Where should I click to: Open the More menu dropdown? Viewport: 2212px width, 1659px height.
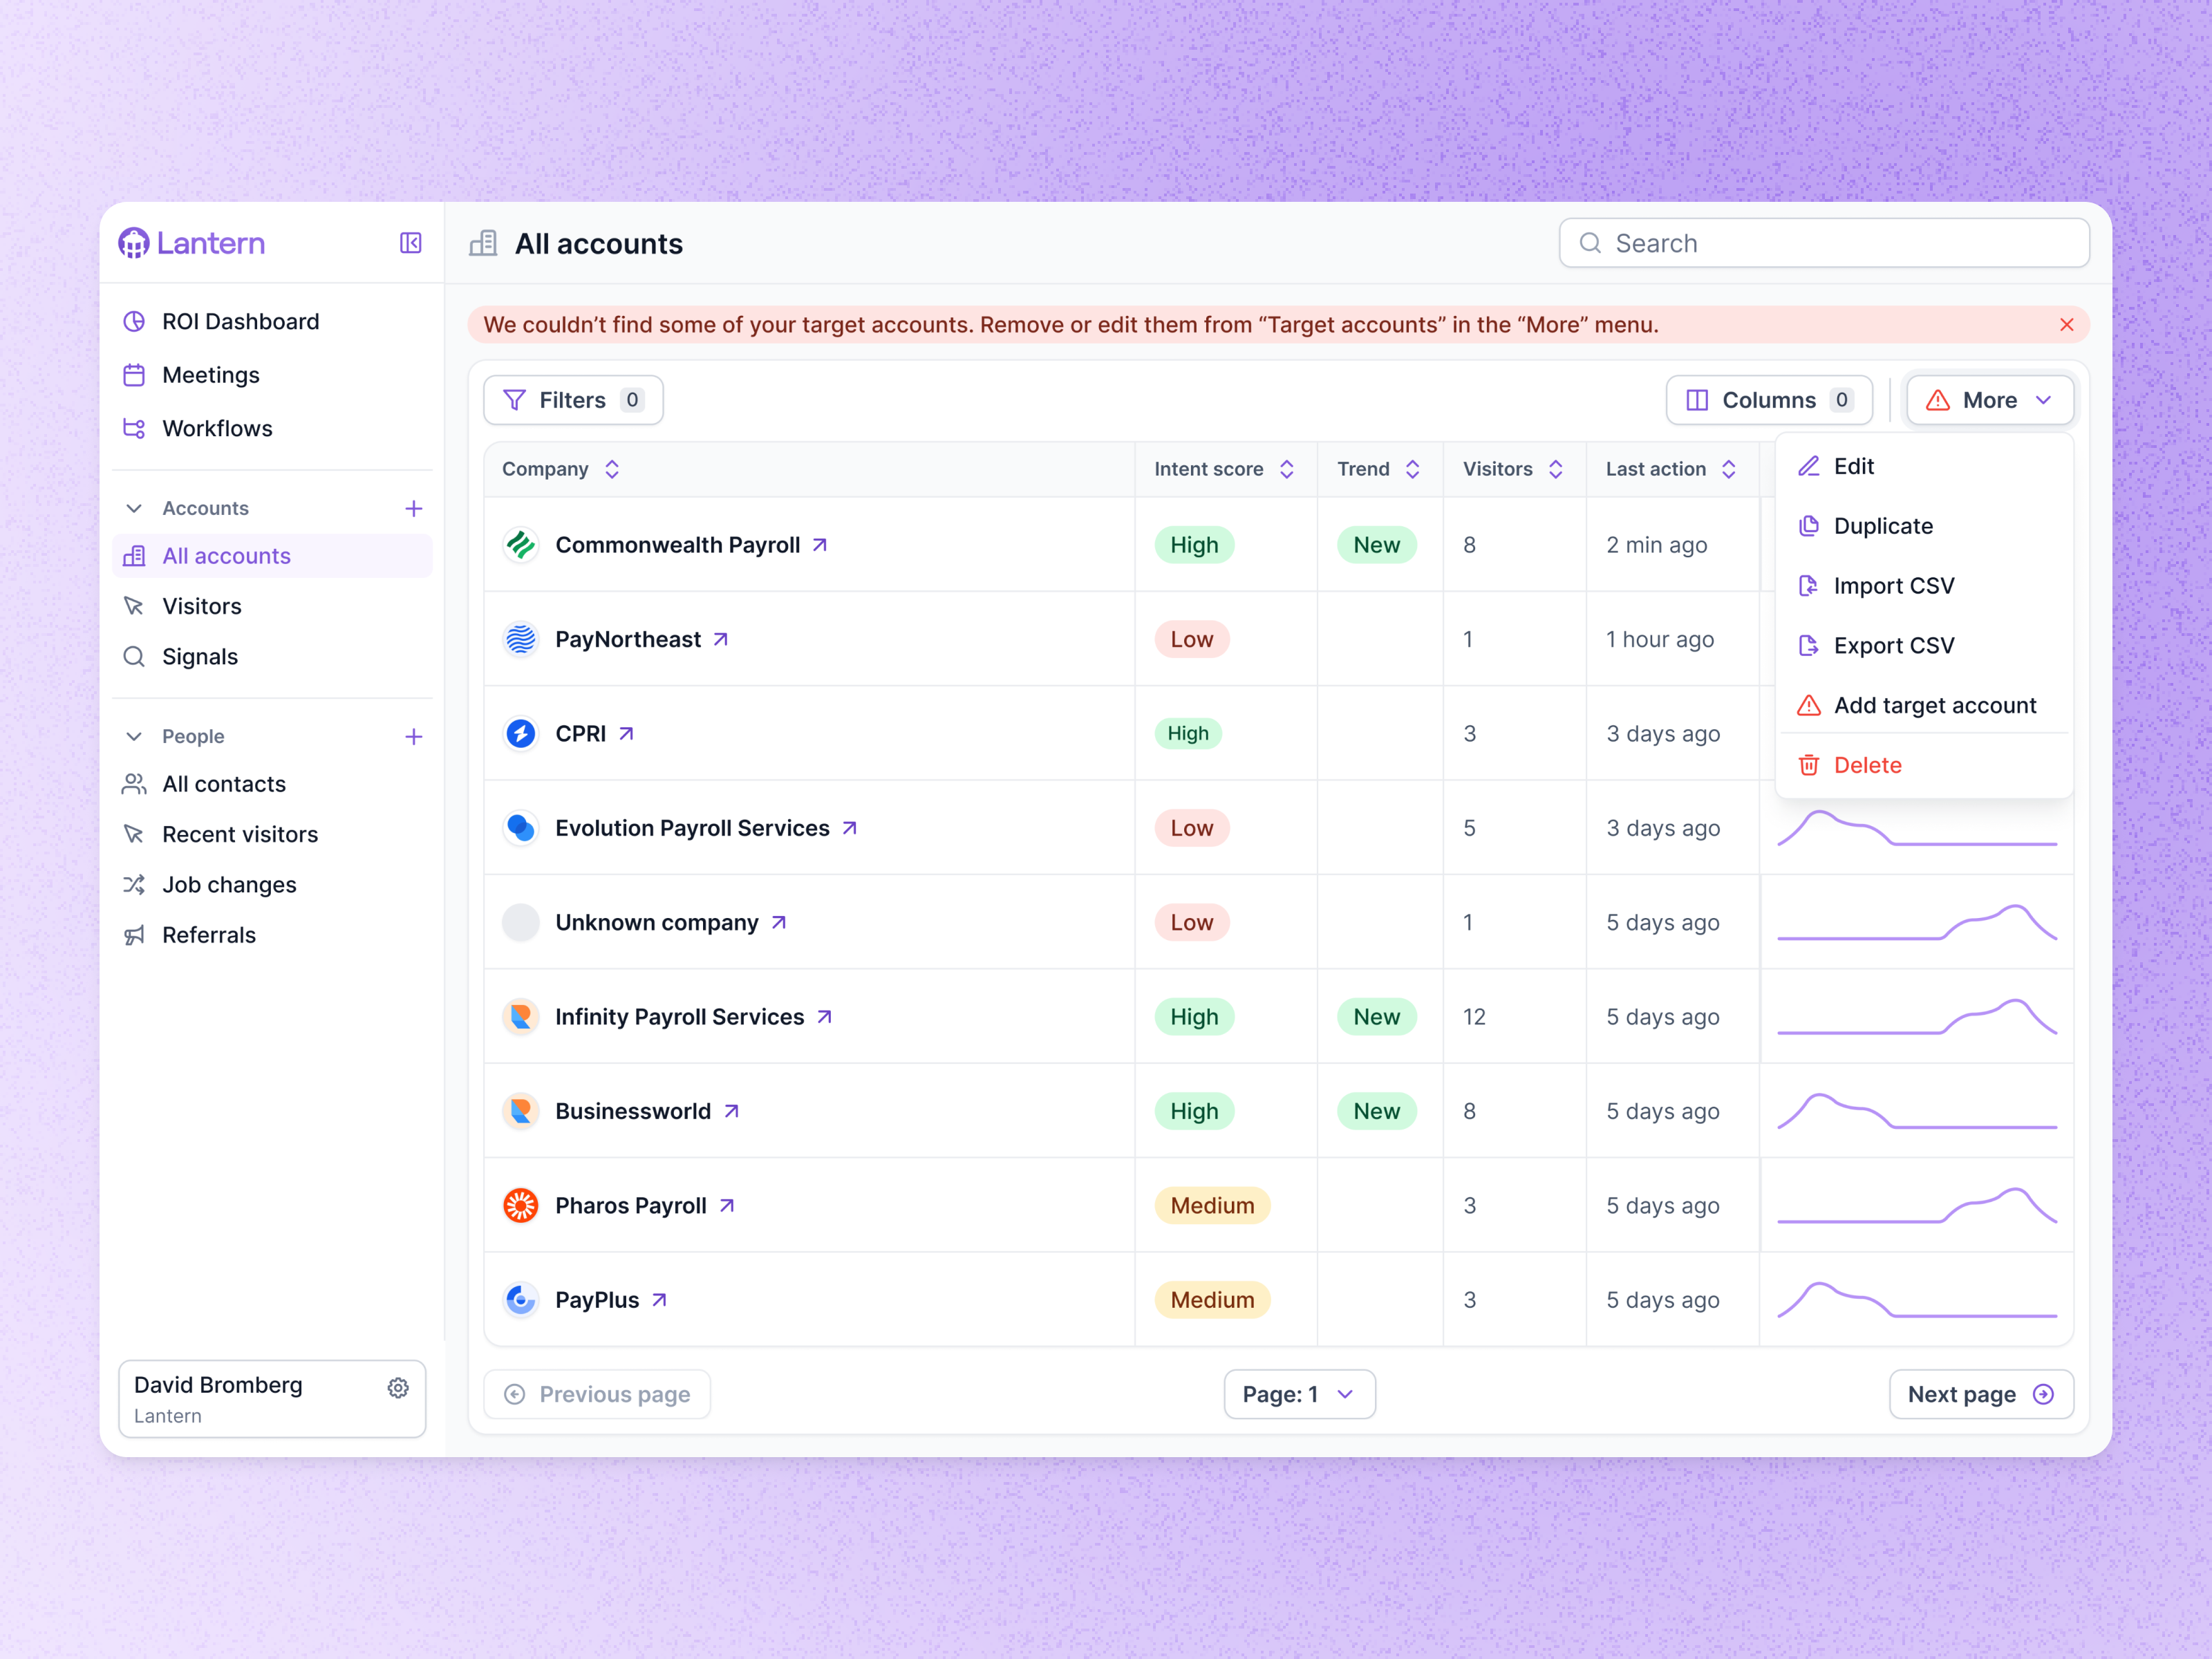tap(1989, 399)
